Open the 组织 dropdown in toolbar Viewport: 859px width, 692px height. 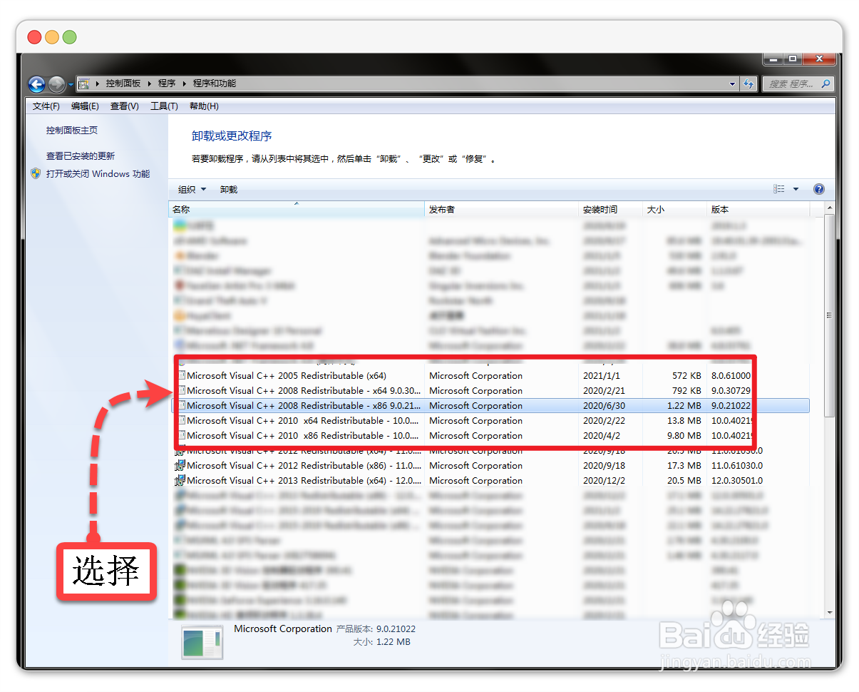click(x=192, y=190)
